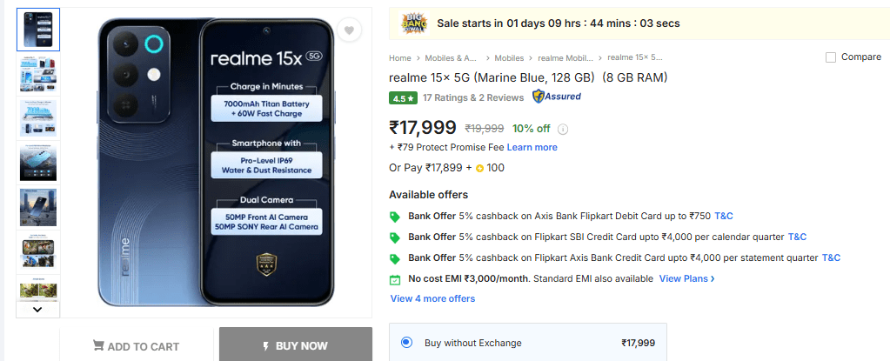This screenshot has width=890, height=361.
Task: Click the wishlist heart icon
Action: [x=349, y=31]
